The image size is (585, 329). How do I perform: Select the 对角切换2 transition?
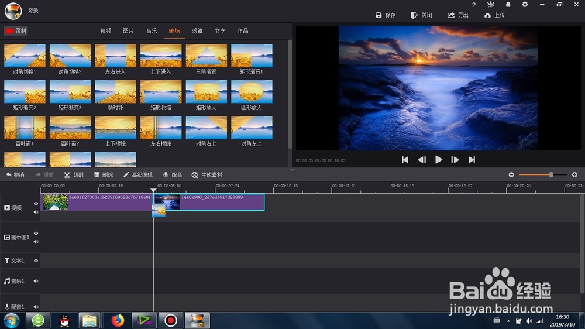tap(70, 56)
